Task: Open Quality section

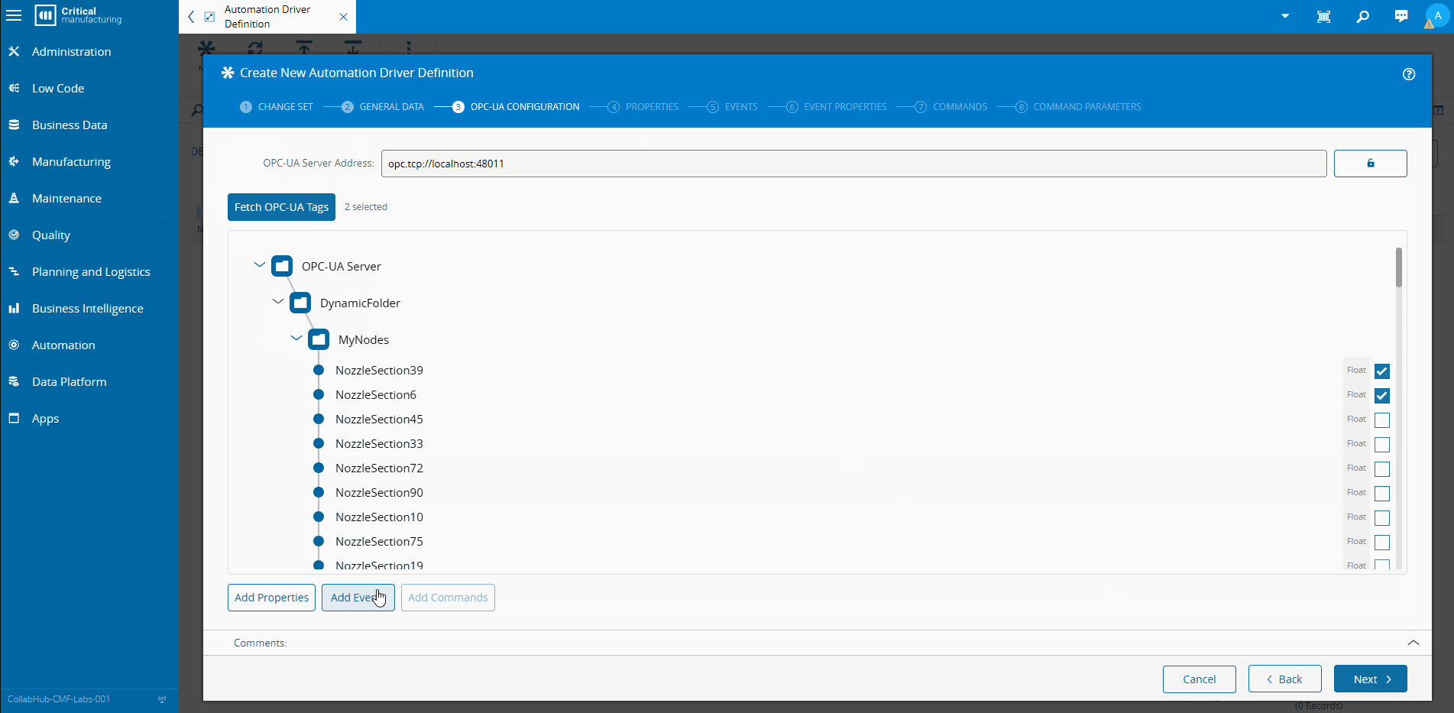Action: pyautogui.click(x=51, y=235)
